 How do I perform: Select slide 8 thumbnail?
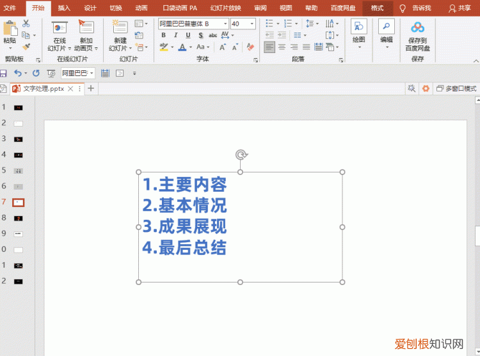click(18, 218)
